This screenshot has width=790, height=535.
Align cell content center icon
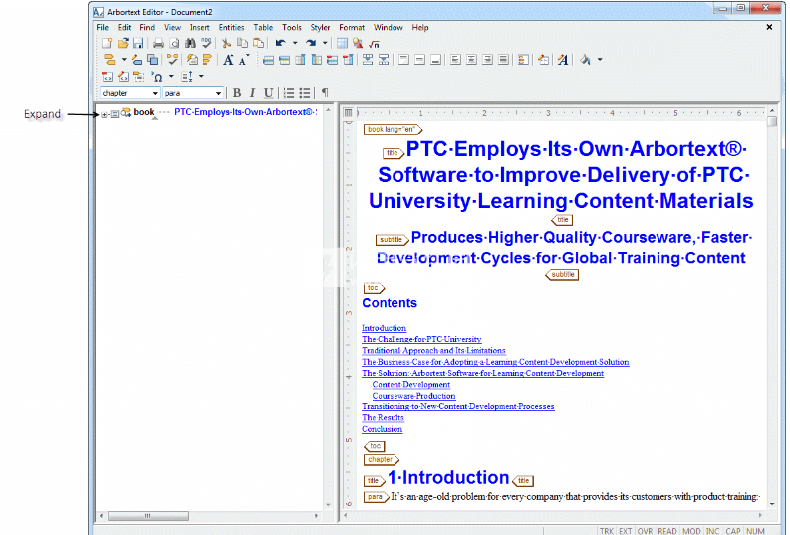(471, 60)
